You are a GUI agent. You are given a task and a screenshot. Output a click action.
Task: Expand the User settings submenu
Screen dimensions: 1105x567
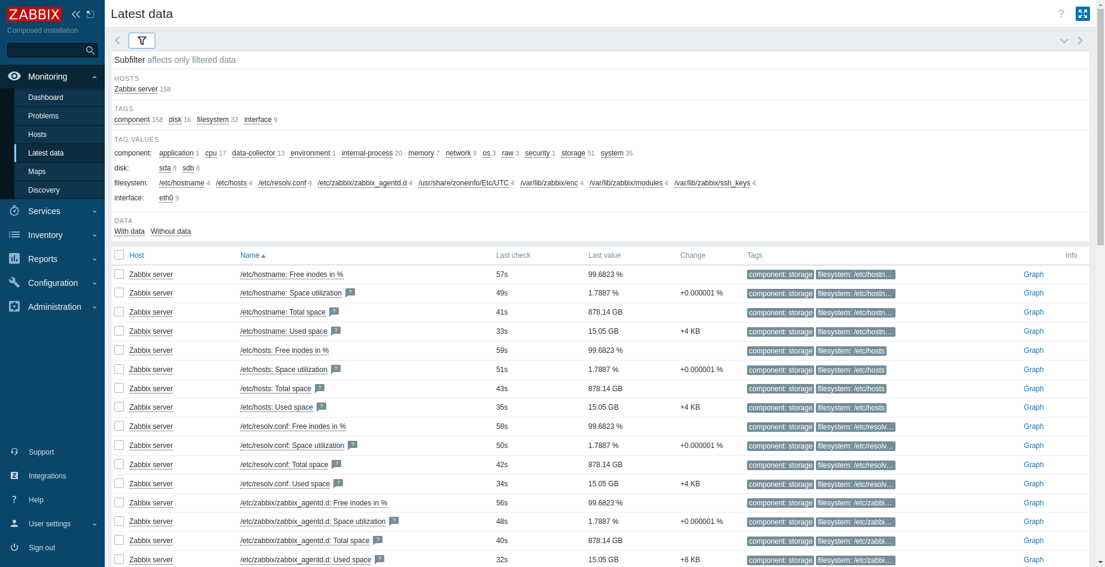pyautogui.click(x=95, y=525)
